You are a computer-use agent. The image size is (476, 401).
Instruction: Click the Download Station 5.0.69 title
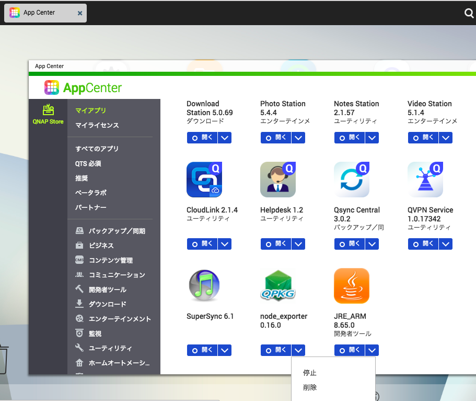click(210, 108)
